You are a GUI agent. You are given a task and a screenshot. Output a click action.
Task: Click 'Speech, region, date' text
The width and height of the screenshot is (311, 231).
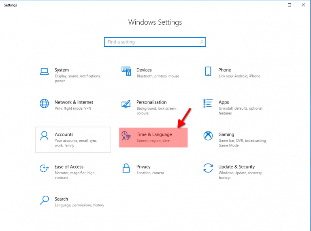[153, 141]
